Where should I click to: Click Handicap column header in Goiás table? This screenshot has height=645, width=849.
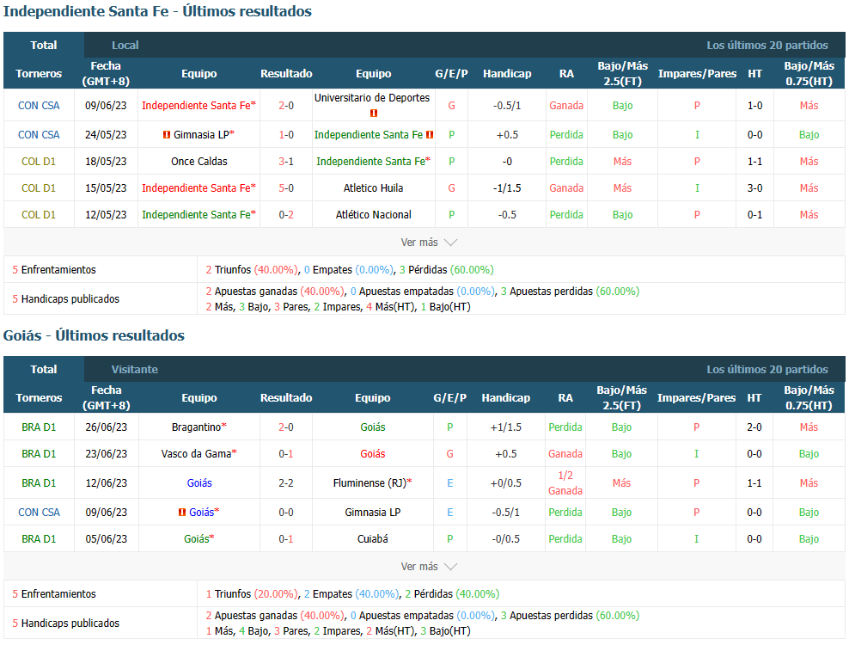[x=506, y=397]
